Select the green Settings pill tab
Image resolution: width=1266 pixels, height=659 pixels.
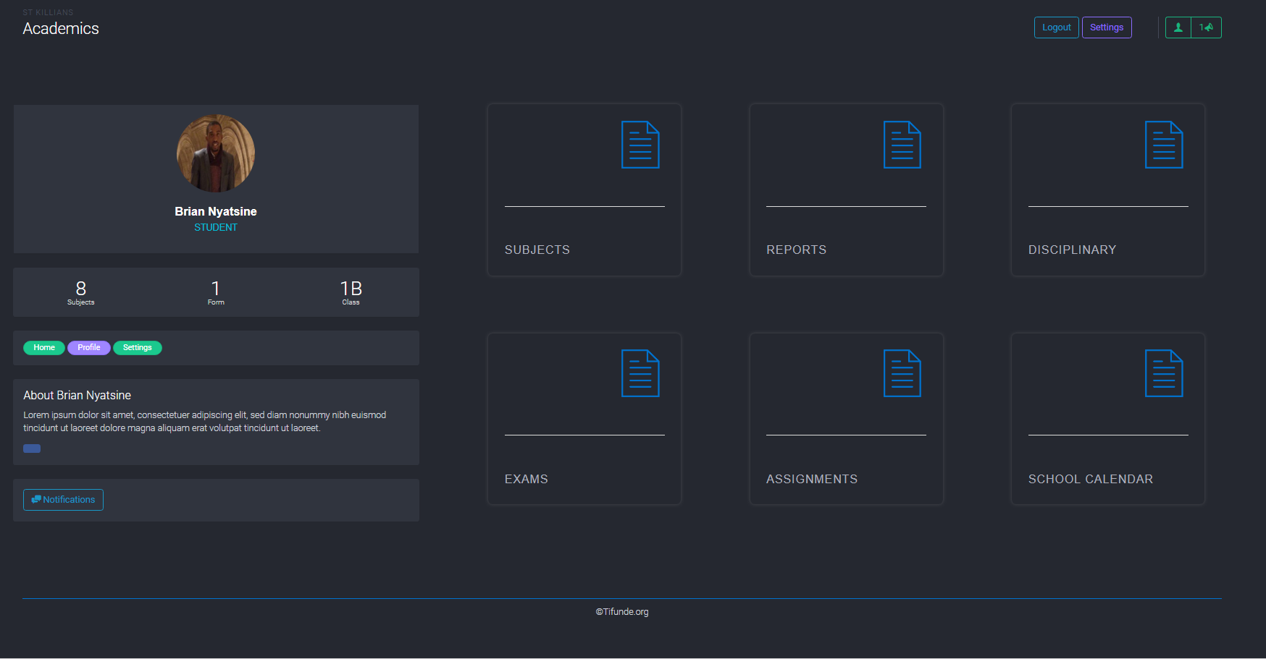point(138,348)
